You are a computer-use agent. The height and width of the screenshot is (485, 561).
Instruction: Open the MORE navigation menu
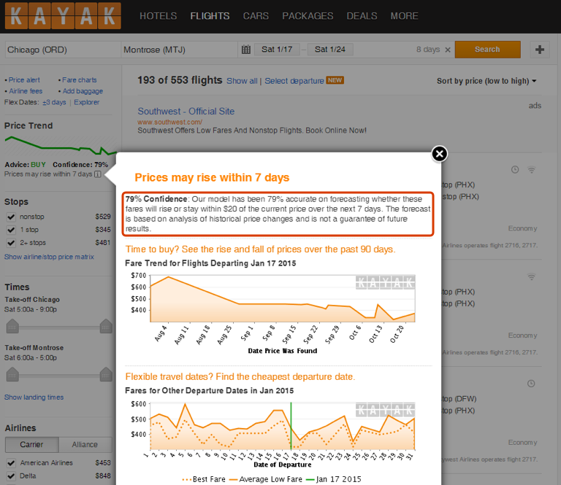pos(404,16)
